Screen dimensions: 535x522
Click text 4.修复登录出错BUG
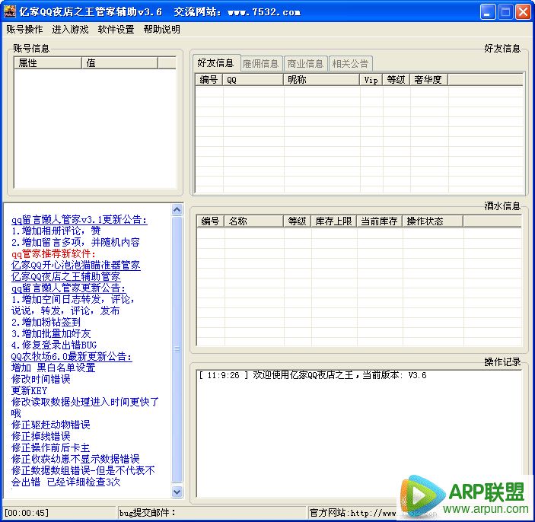coord(54,345)
